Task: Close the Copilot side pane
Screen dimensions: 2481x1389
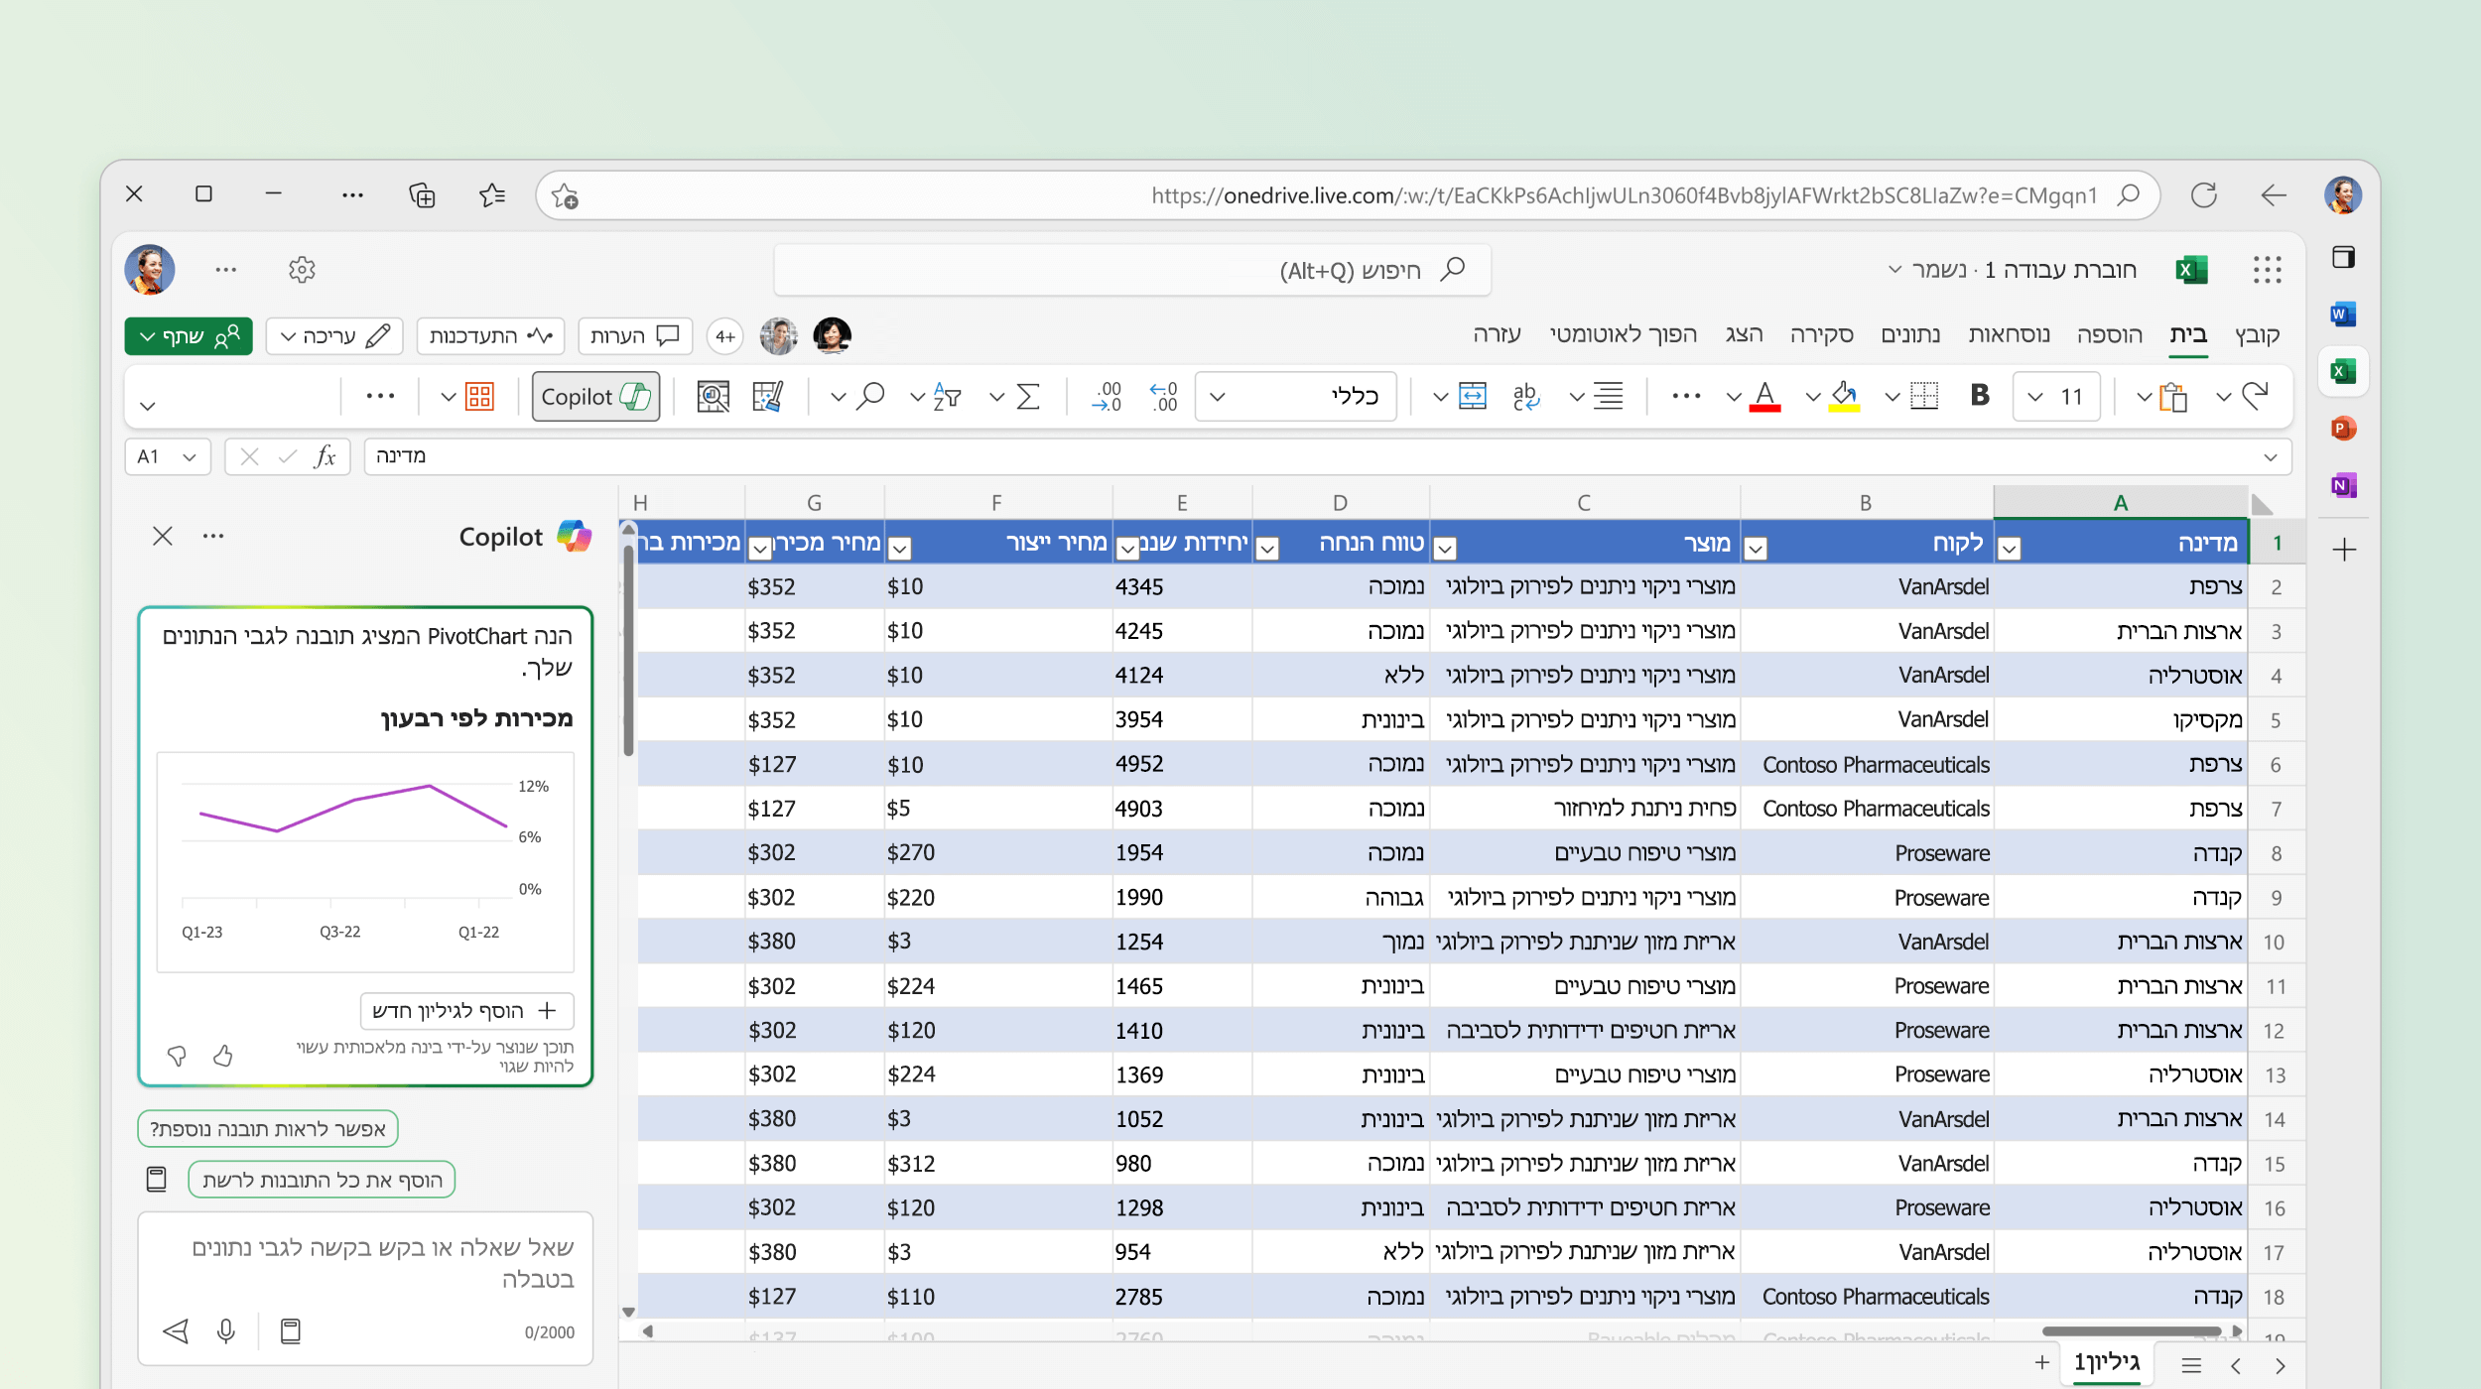Action: pyautogui.click(x=163, y=537)
